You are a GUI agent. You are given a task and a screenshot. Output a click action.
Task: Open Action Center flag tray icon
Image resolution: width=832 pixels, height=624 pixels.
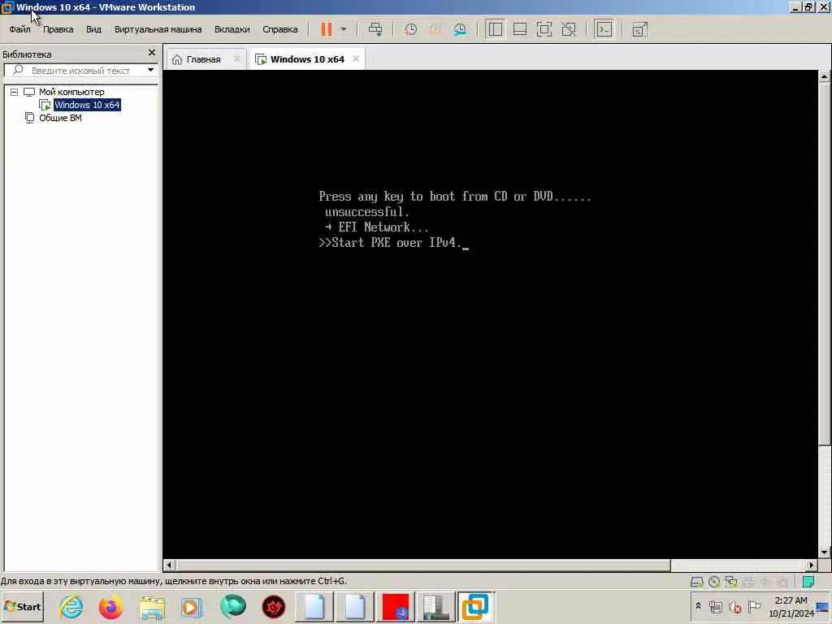tap(754, 606)
